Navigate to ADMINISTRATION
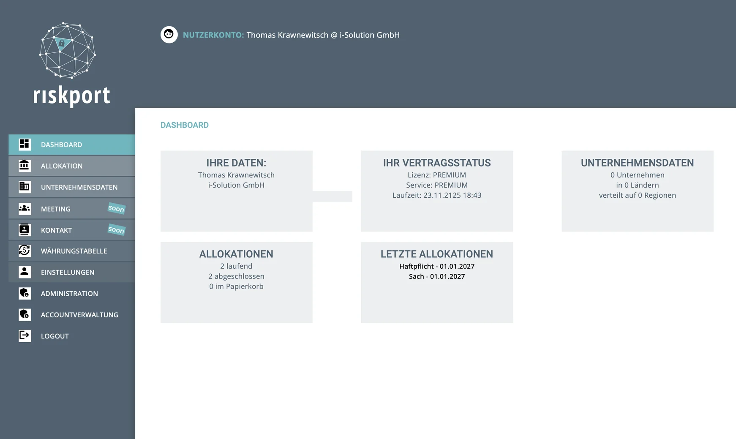Image resolution: width=736 pixels, height=439 pixels. coord(72,294)
